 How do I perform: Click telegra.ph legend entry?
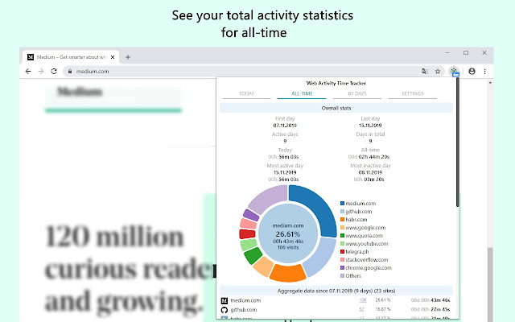[355, 252]
